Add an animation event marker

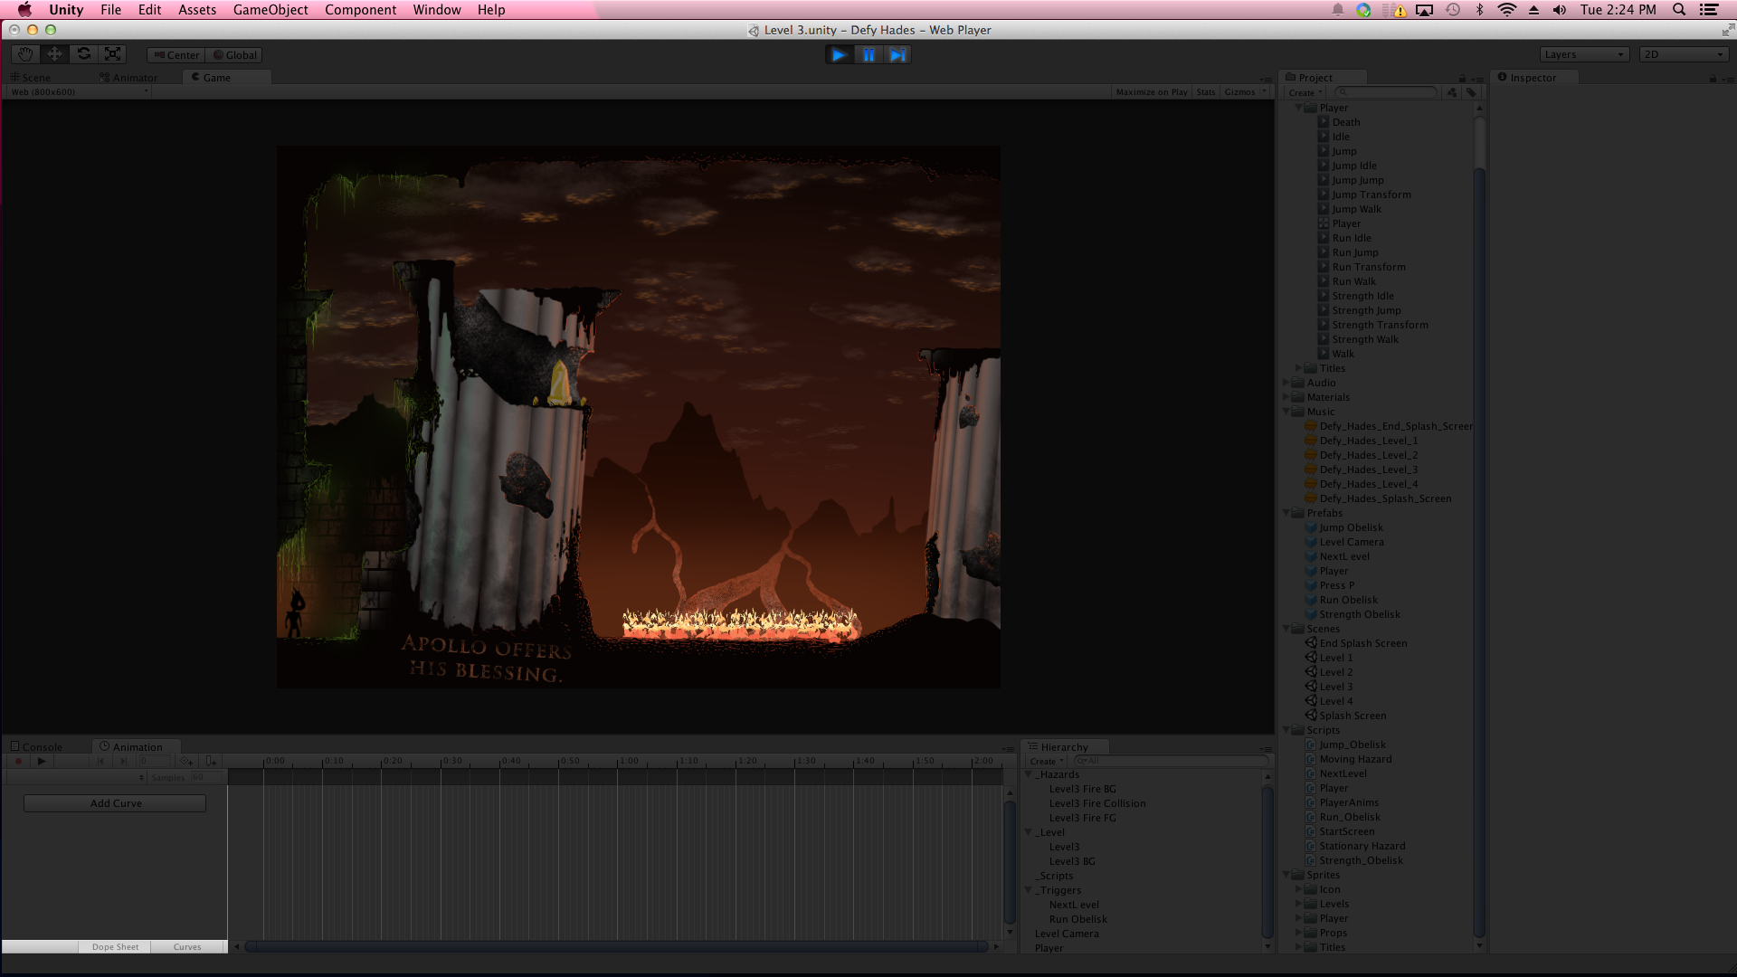(x=211, y=762)
